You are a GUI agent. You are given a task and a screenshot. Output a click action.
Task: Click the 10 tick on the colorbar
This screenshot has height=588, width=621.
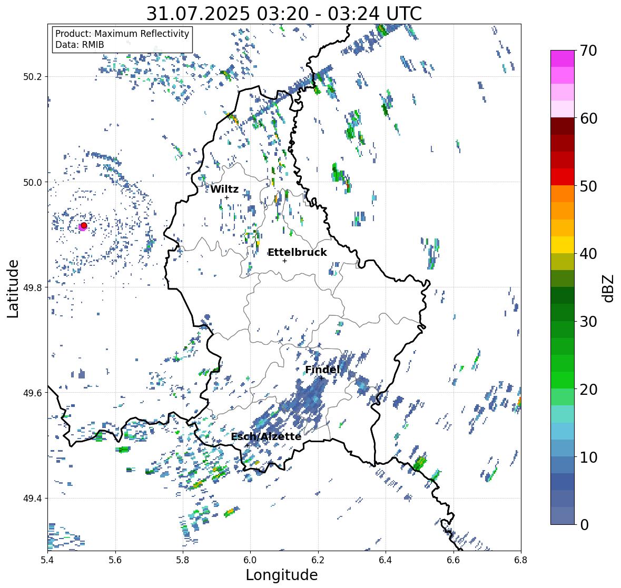coord(588,457)
